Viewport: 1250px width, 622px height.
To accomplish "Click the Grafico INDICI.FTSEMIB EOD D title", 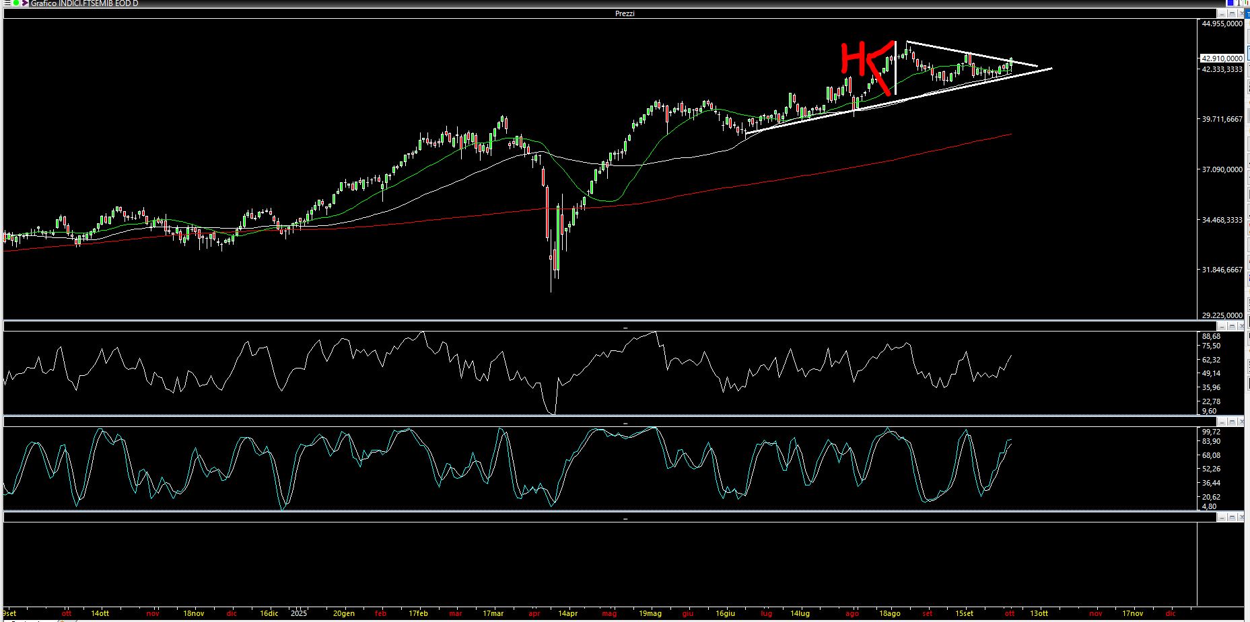I will coord(84,3).
